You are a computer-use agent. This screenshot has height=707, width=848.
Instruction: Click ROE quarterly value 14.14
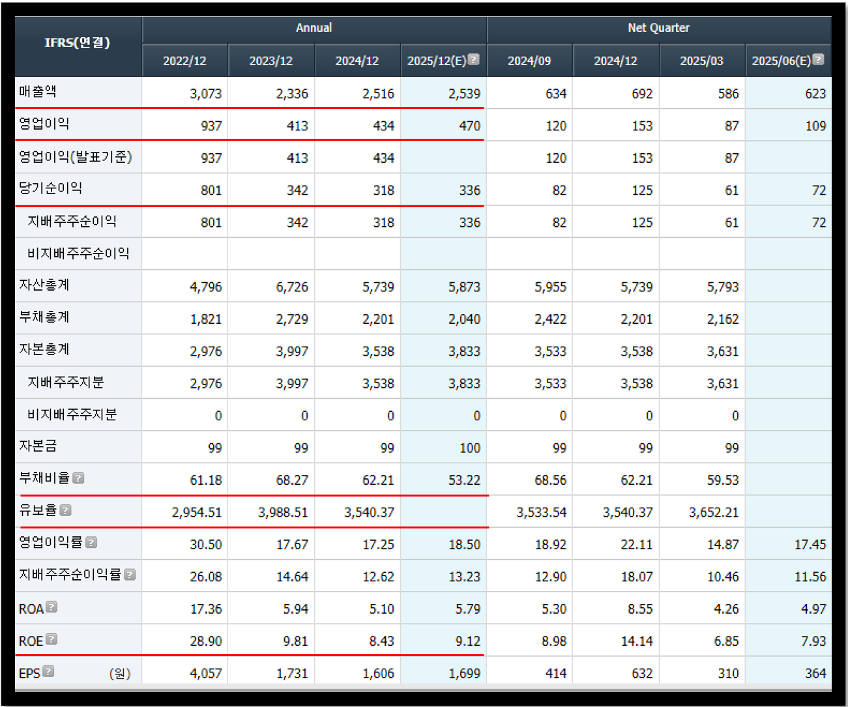click(x=637, y=641)
